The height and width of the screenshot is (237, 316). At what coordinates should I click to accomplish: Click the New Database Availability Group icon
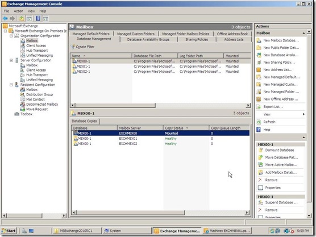coord(259,55)
